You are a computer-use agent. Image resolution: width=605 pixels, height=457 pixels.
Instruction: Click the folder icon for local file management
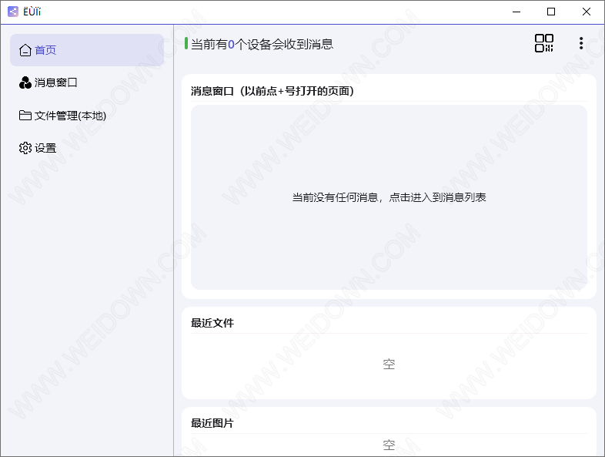tap(25, 116)
